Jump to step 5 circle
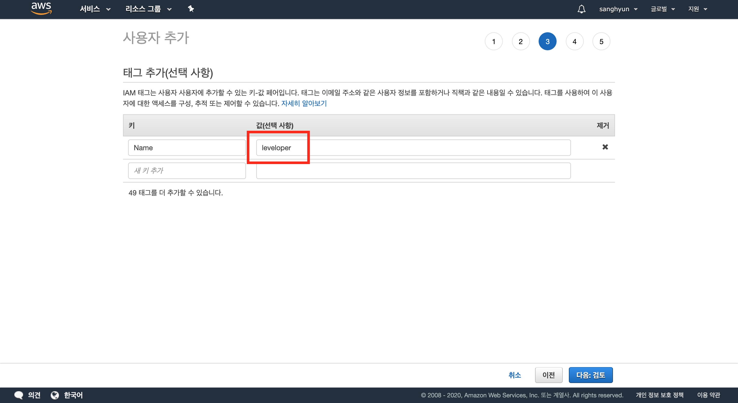Image resolution: width=738 pixels, height=403 pixels. 601,42
